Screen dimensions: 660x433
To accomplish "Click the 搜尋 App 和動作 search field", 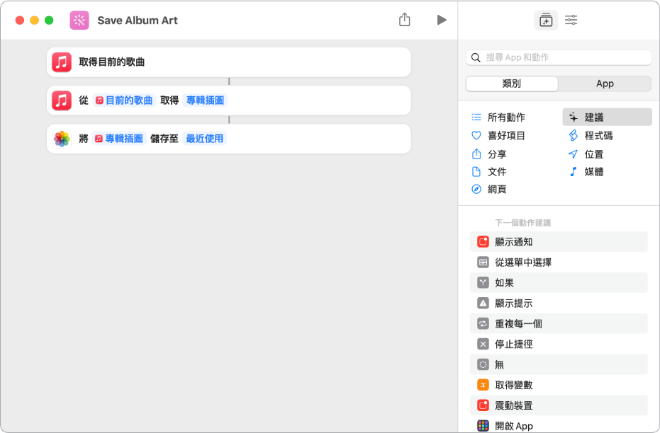I will [x=558, y=57].
